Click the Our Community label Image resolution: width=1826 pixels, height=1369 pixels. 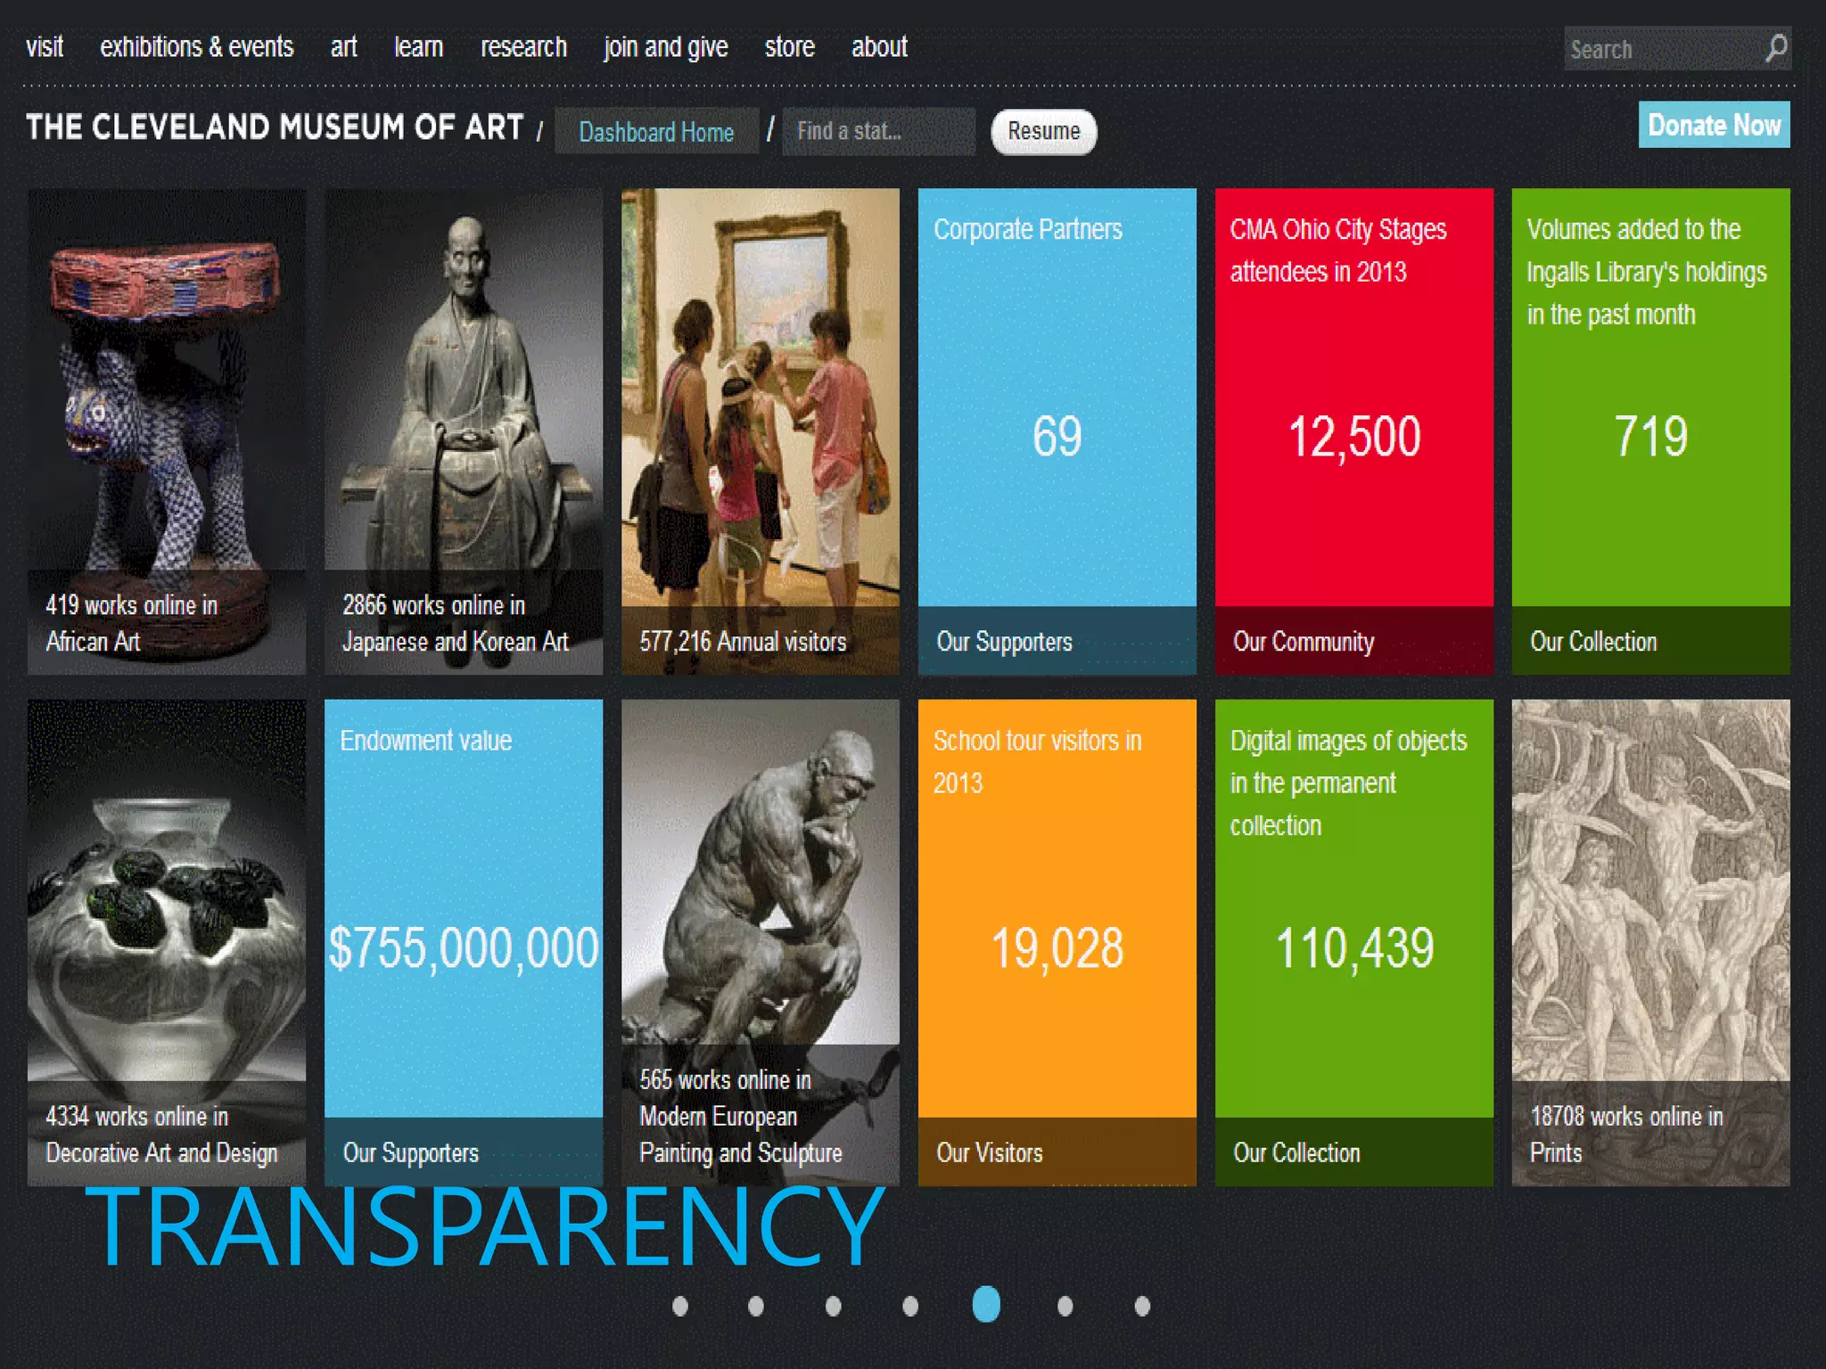point(1304,642)
